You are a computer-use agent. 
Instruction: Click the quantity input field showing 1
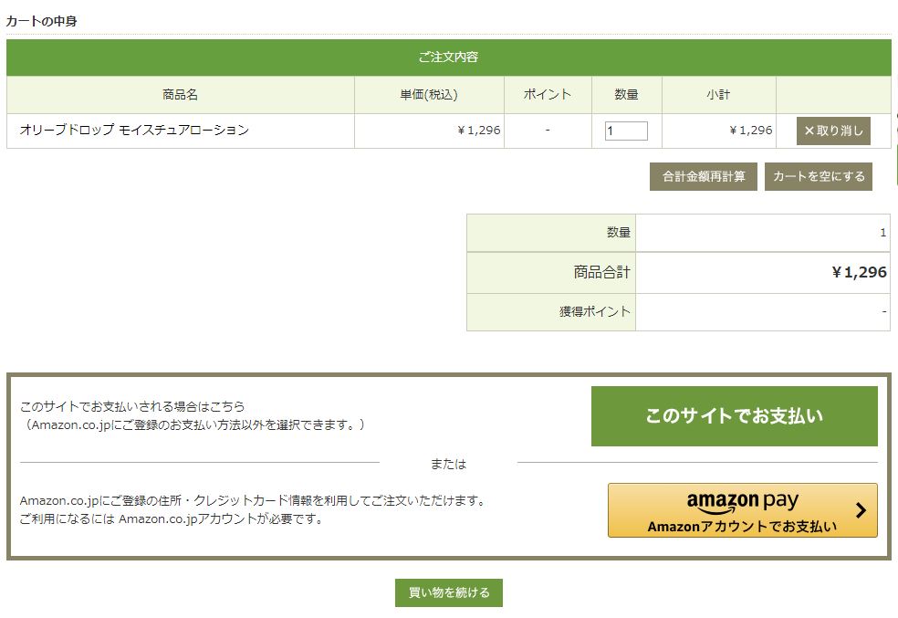627,131
